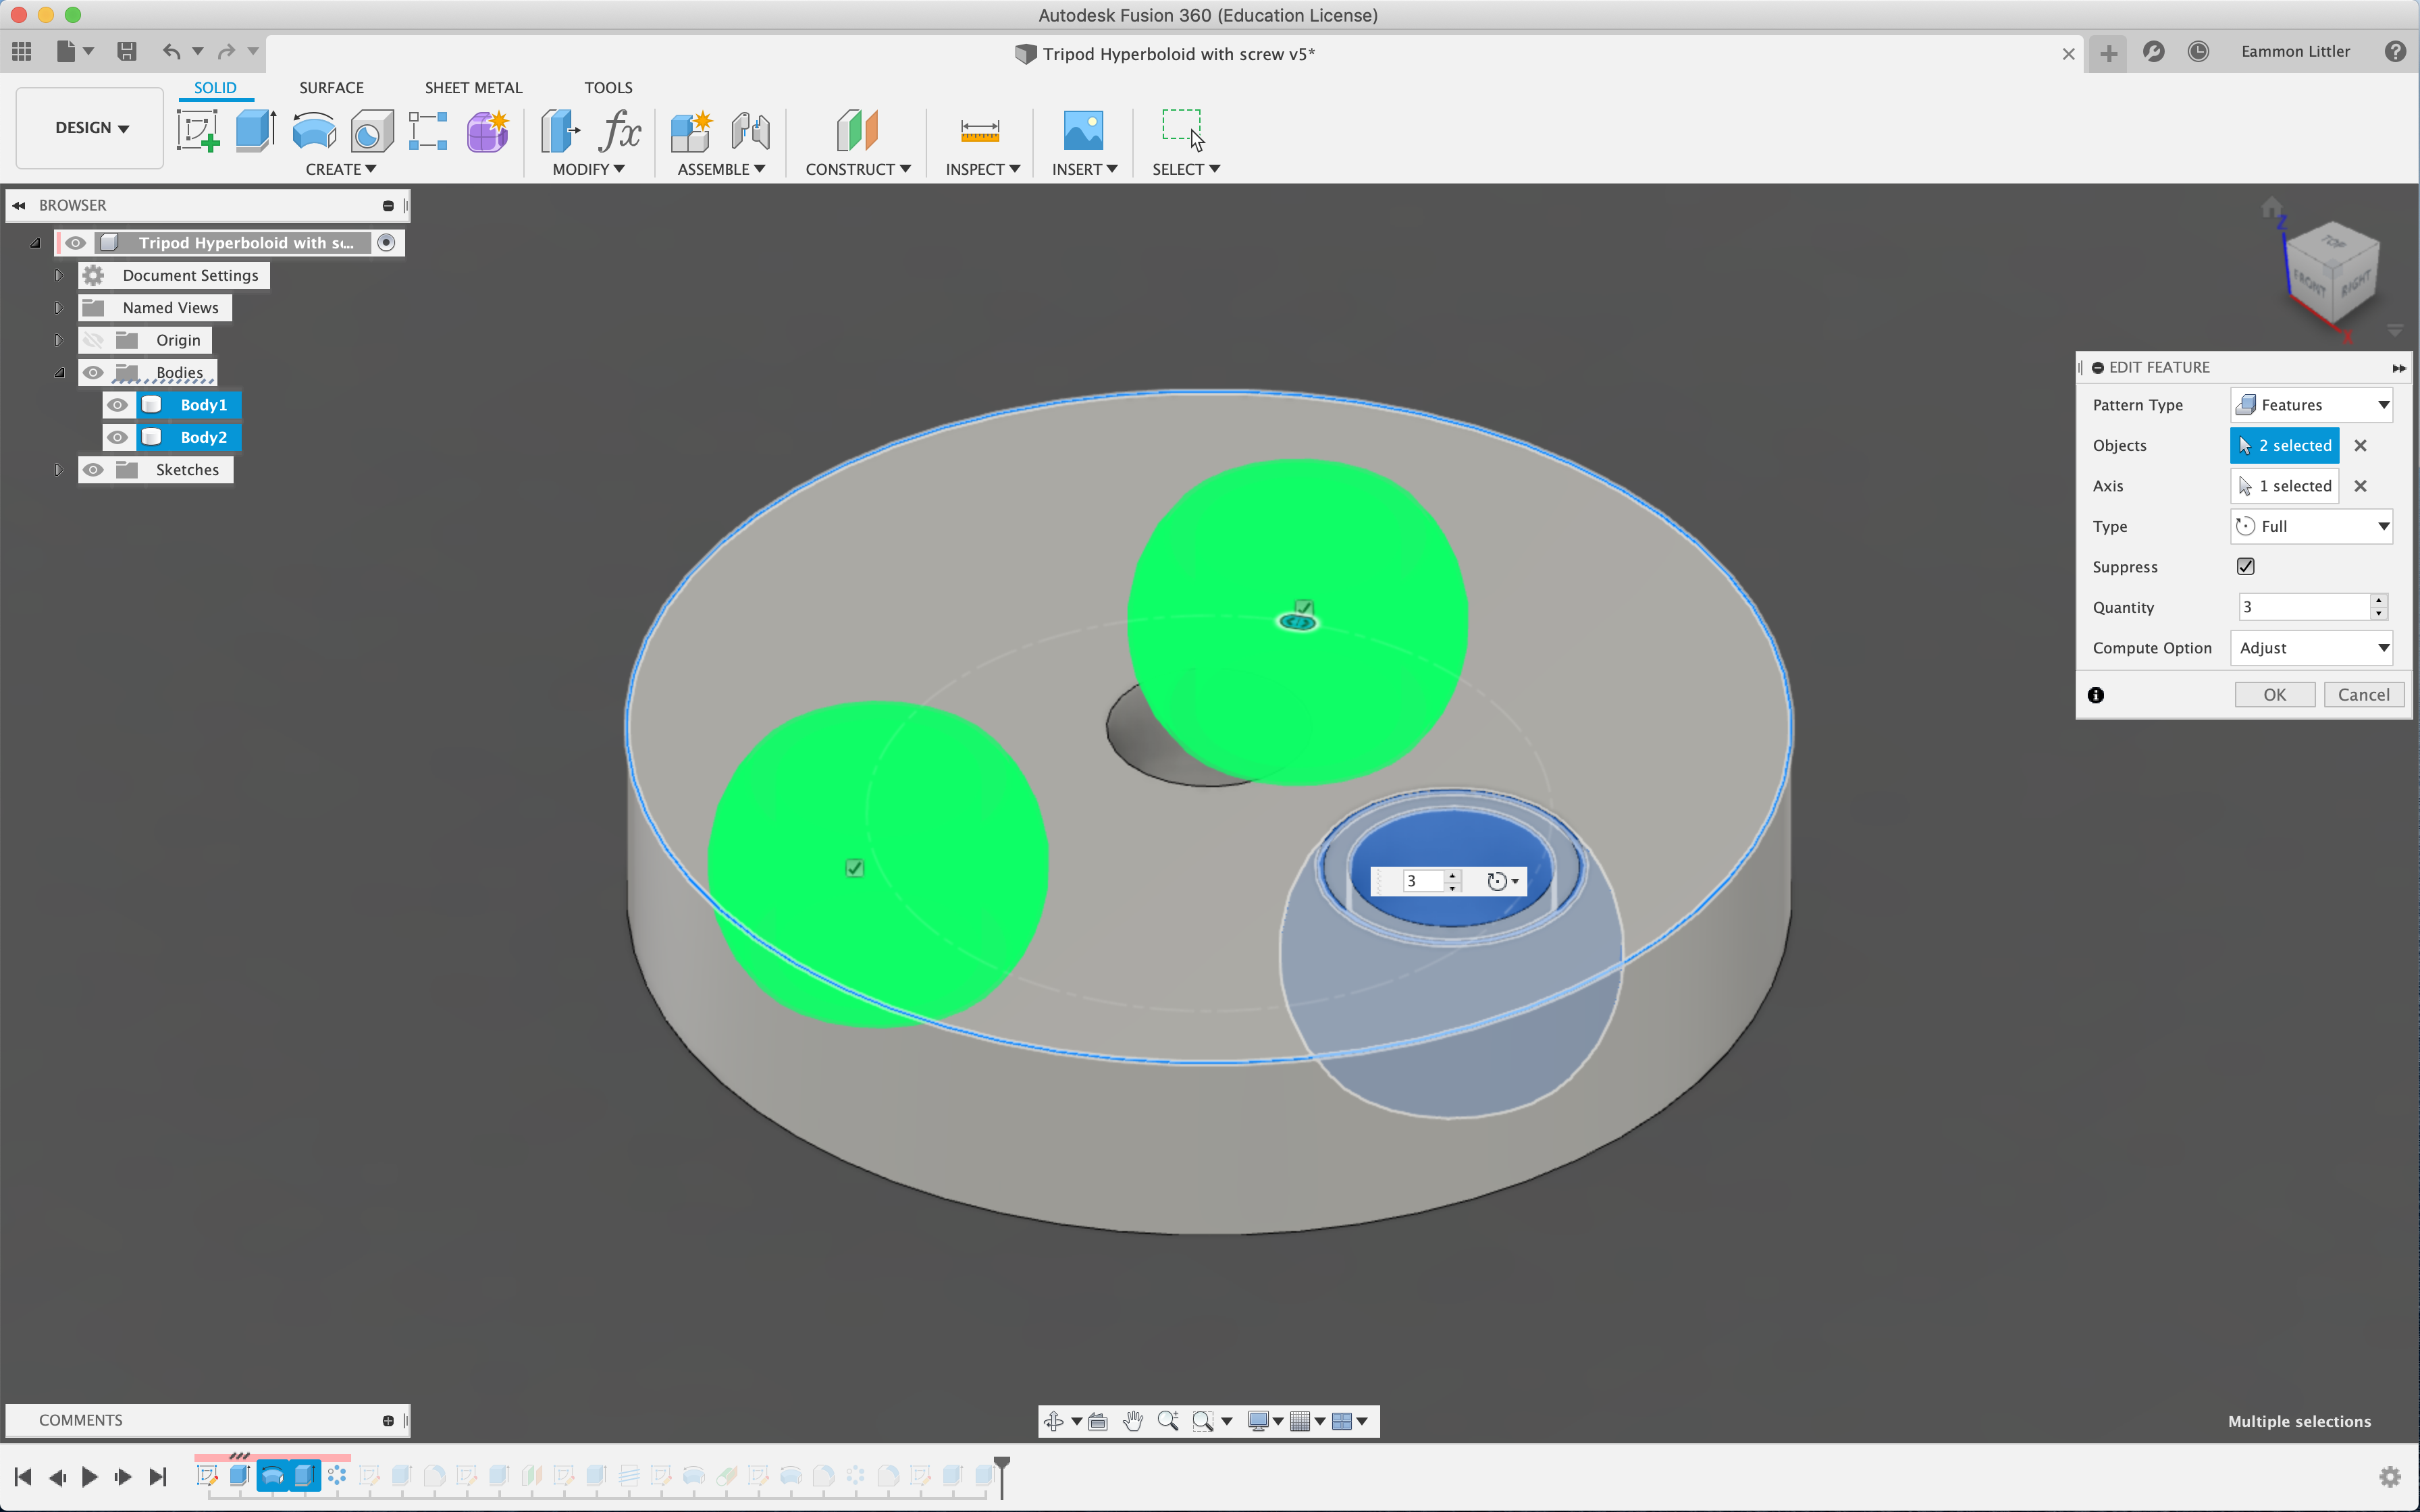Screen dimensions: 2420x1512
Task: Select the Extrude tool icon
Action: (x=255, y=131)
